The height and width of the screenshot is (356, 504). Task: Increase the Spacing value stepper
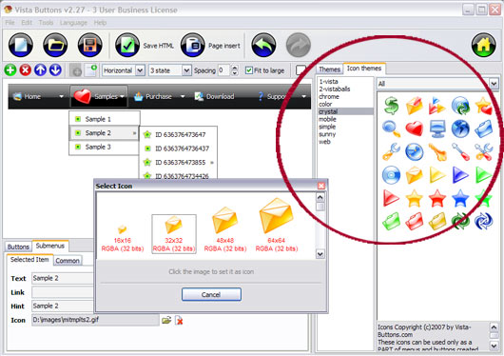(x=235, y=68)
